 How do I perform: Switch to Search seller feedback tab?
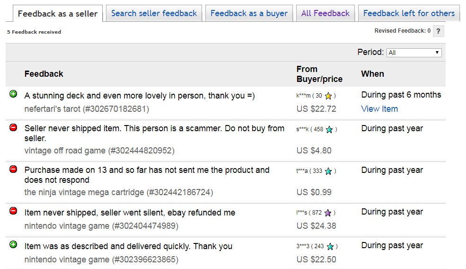click(154, 13)
